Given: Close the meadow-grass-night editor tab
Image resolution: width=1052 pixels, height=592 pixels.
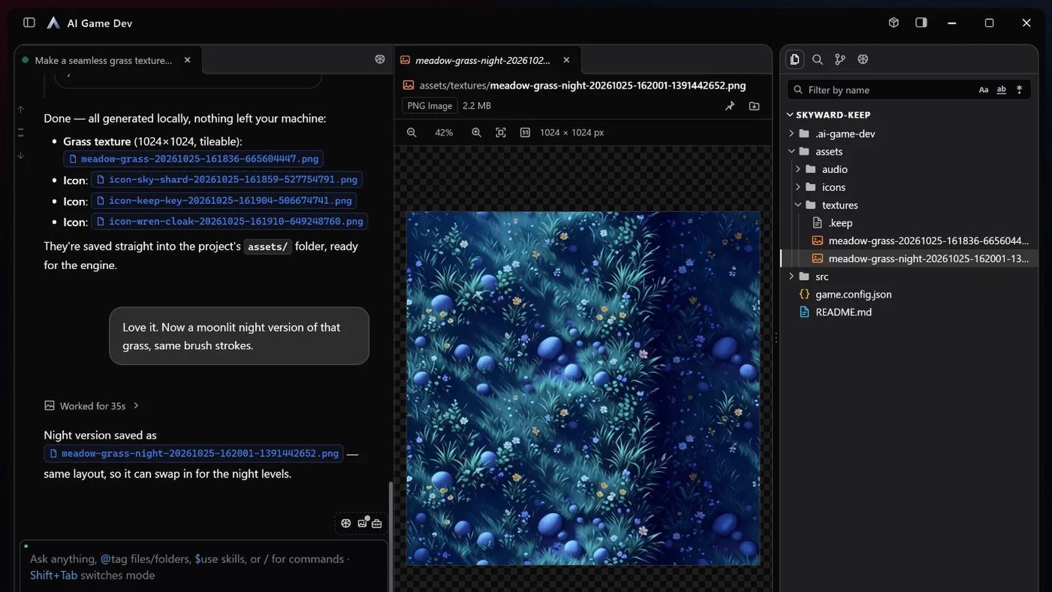Looking at the screenshot, I should [x=567, y=60].
